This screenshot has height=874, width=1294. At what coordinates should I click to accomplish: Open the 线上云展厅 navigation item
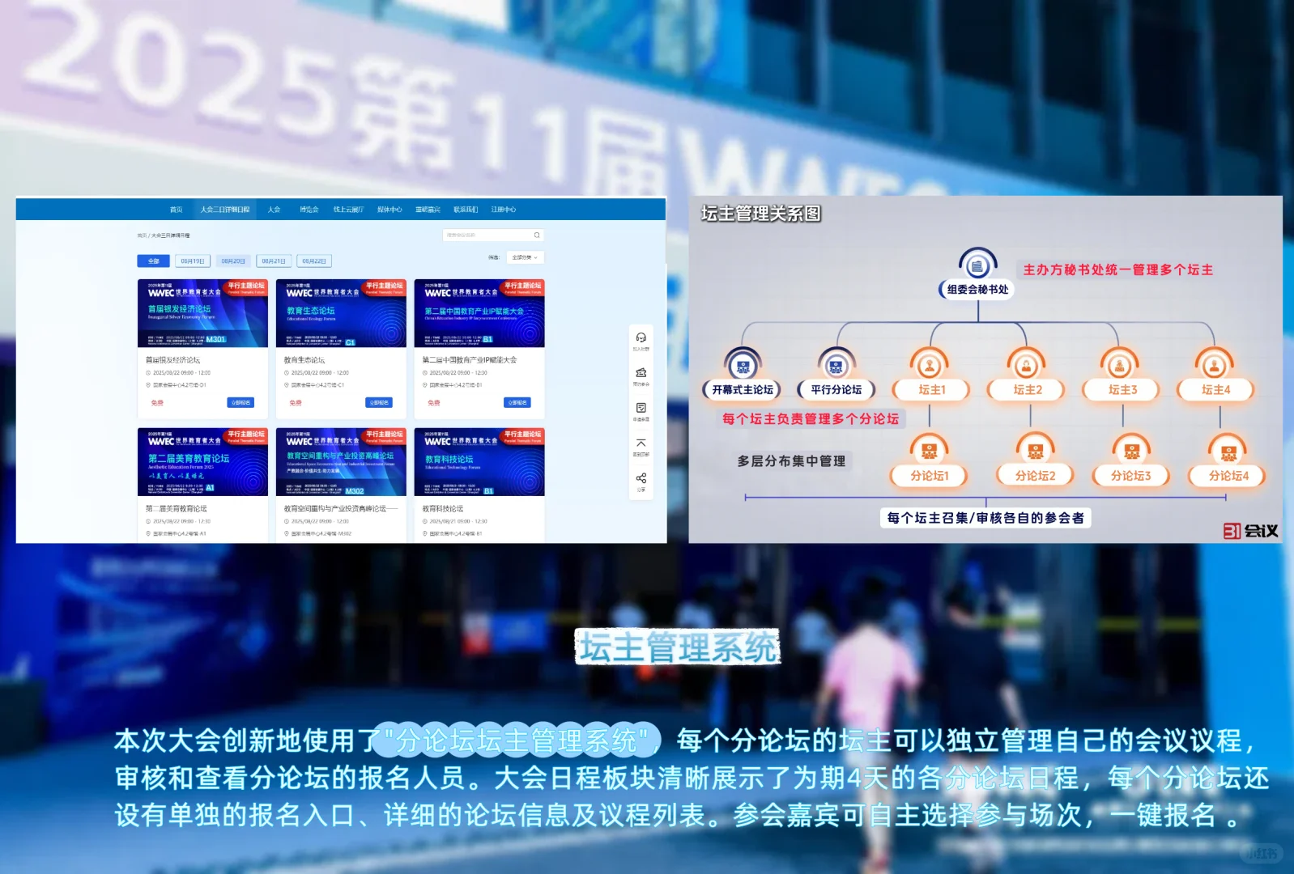(x=348, y=210)
